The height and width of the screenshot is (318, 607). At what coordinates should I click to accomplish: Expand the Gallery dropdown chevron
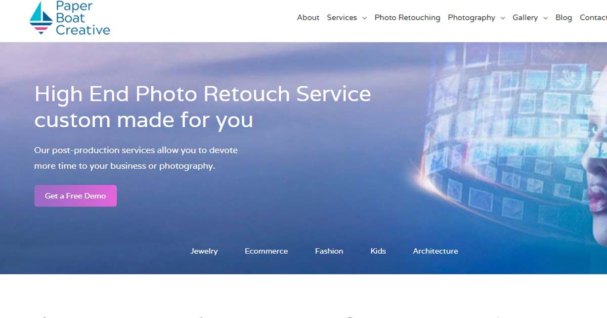[x=545, y=18]
